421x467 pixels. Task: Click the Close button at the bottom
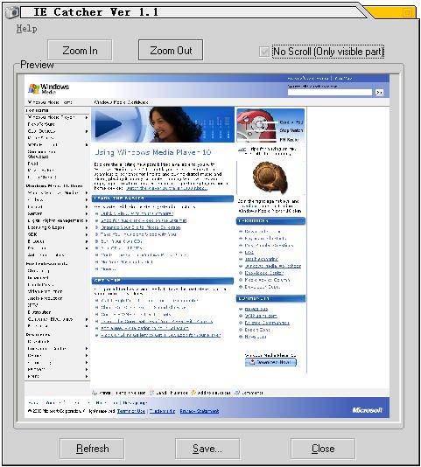(323, 449)
